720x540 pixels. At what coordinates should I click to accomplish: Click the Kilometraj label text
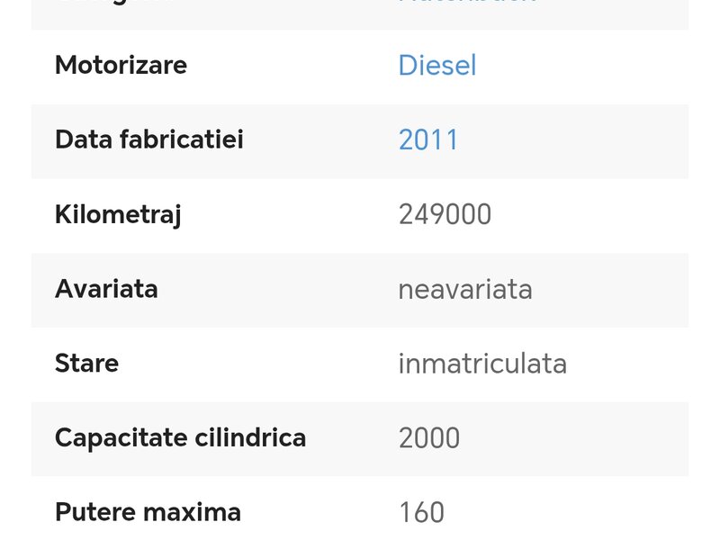118,215
